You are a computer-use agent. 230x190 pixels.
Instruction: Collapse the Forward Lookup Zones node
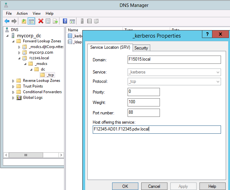13,42
